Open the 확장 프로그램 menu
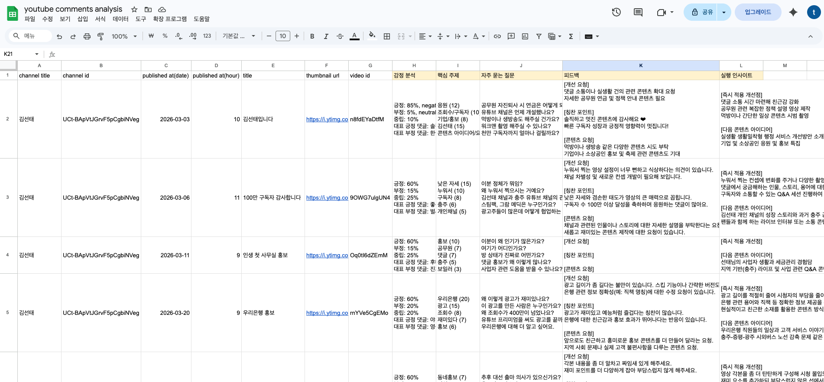Screen dimensions: 824x382 tap(170, 19)
